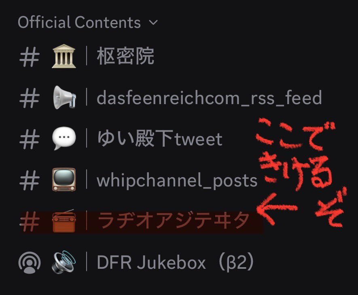
Task: Open the dasfeenreichcom_rss_feed channel
Action: coord(210,98)
